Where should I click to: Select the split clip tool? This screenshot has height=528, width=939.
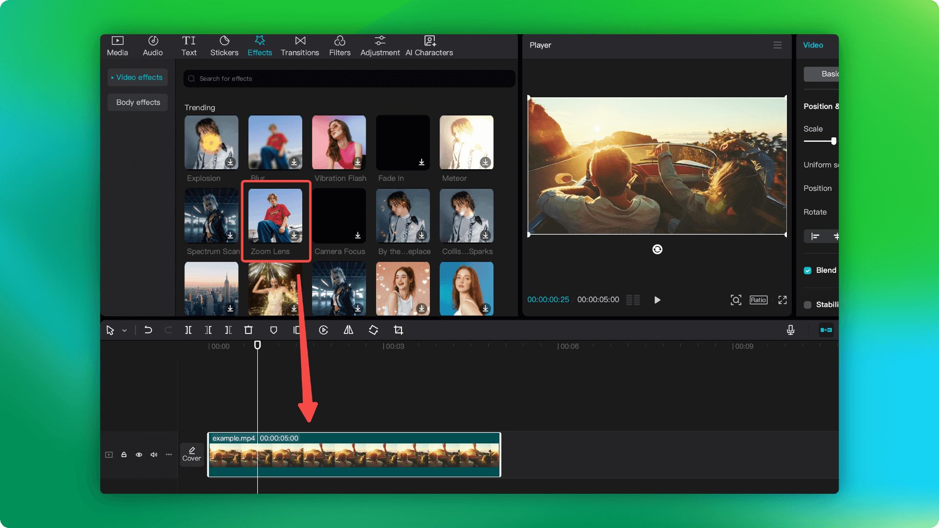point(188,330)
